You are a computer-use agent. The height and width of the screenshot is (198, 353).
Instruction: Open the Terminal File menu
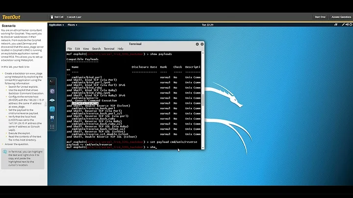(70, 49)
